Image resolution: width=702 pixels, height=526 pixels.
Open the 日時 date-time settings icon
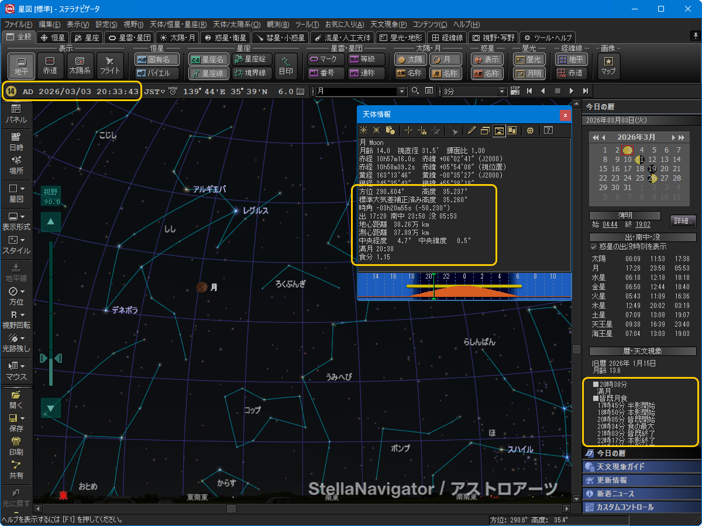pos(16,137)
